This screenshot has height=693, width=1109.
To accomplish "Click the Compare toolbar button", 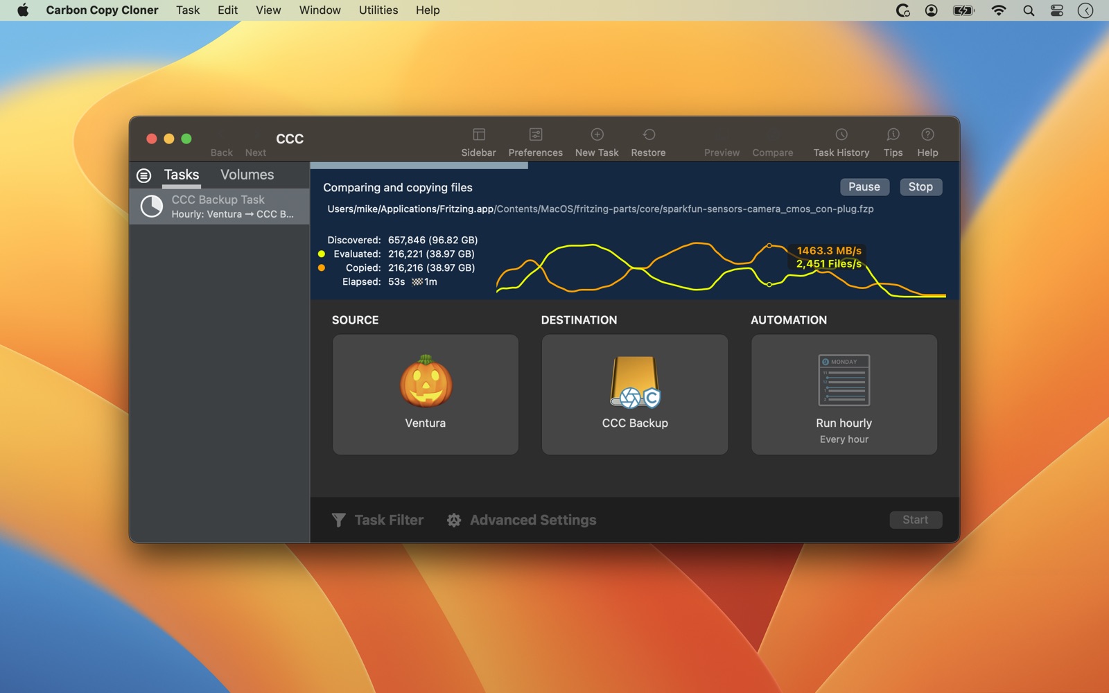I will (x=773, y=152).
